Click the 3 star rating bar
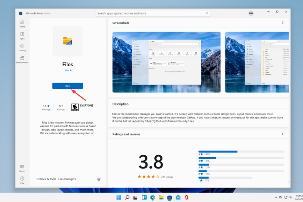This screenshot has width=303, height=202. [x=241, y=165]
